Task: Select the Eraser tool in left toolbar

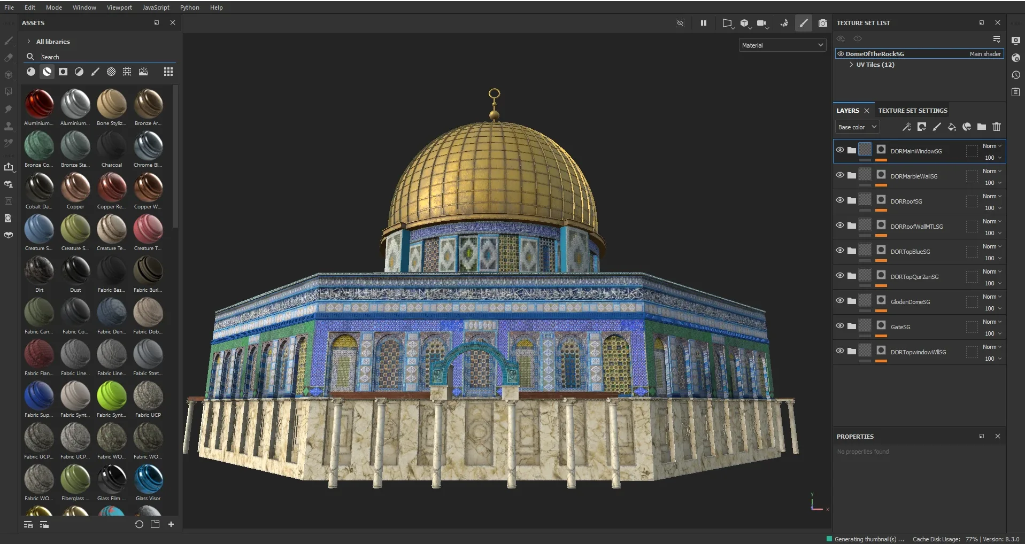Action: 9,58
